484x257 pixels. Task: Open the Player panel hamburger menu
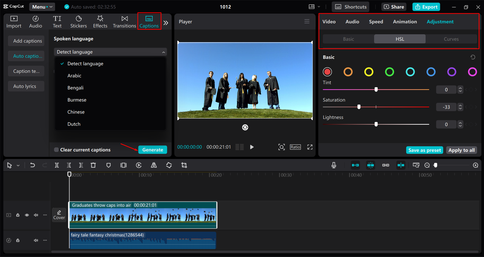(307, 22)
